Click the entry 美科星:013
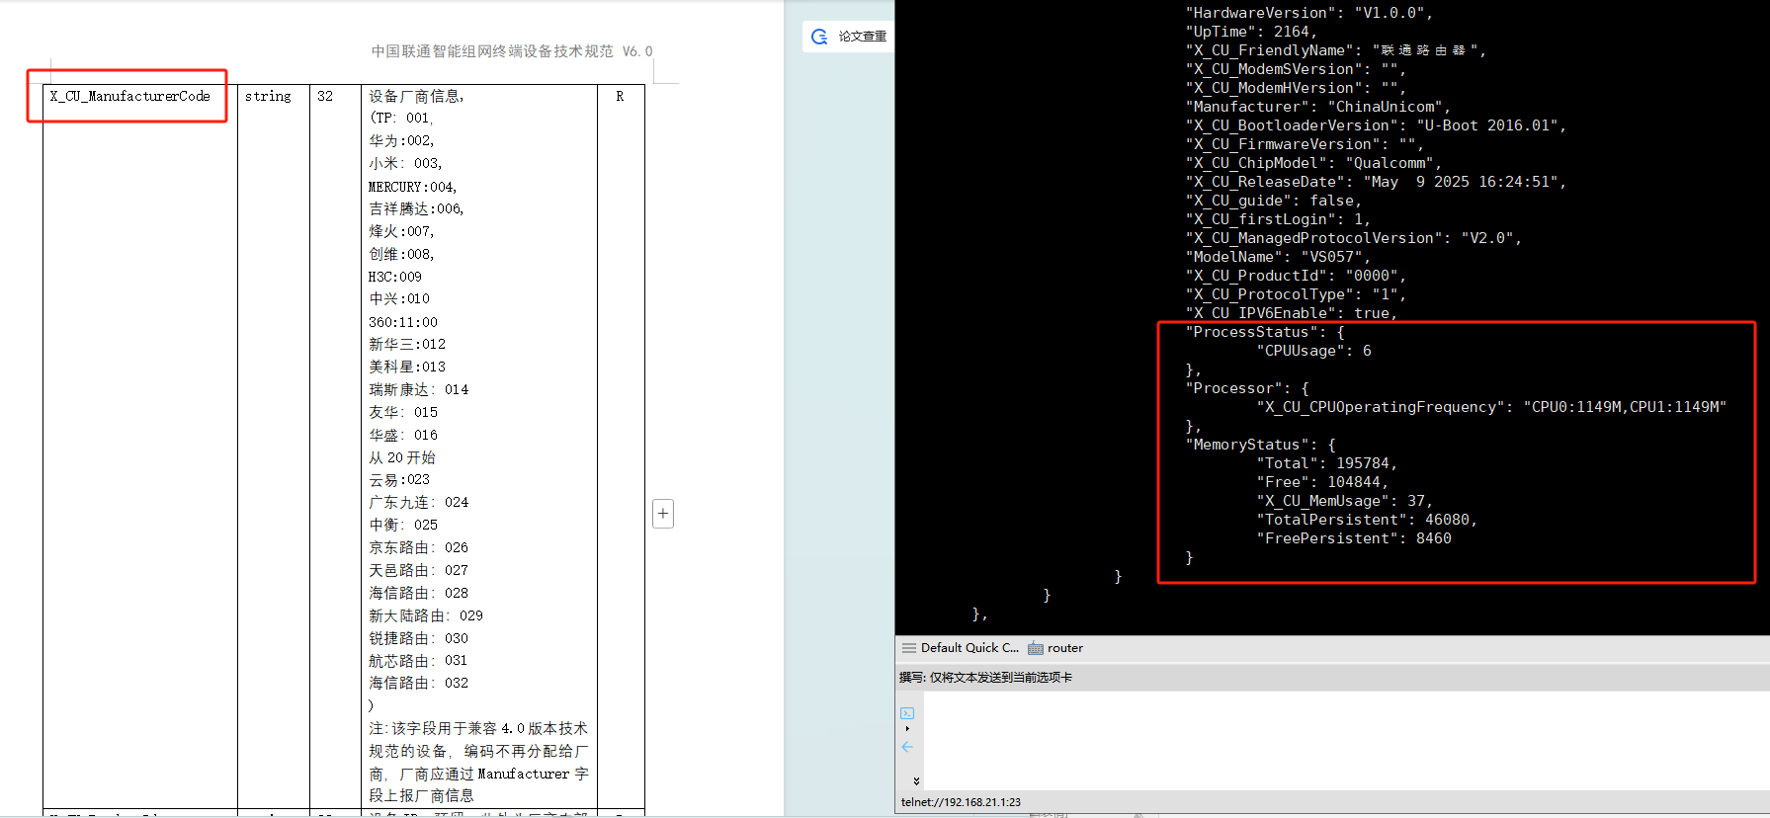 (x=407, y=367)
